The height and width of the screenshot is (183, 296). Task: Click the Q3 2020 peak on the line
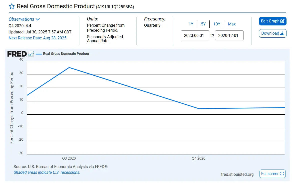(69, 67)
